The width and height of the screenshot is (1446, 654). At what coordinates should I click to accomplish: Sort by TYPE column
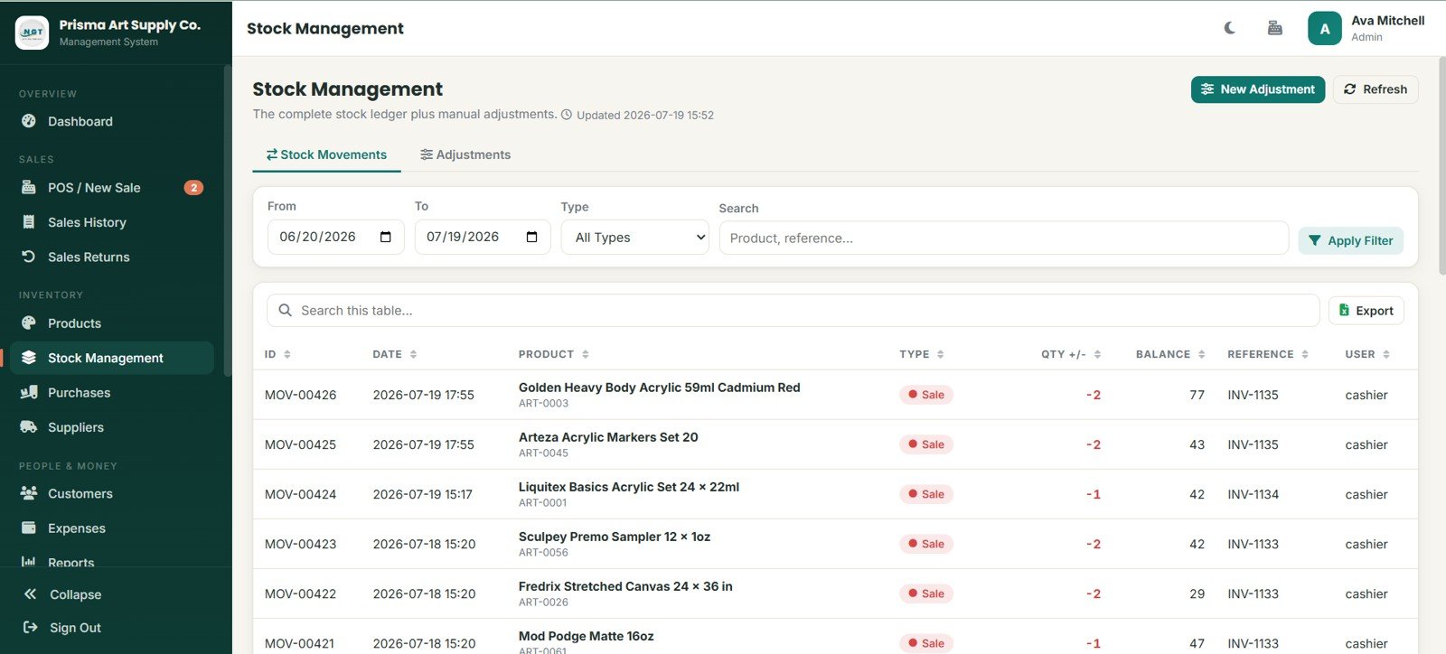(x=922, y=354)
